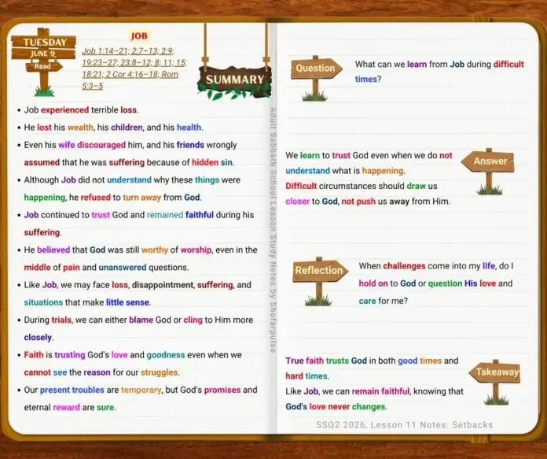Click the Takeaway signpost arrow
Viewport: 547px width, 459px height.
[494, 372]
